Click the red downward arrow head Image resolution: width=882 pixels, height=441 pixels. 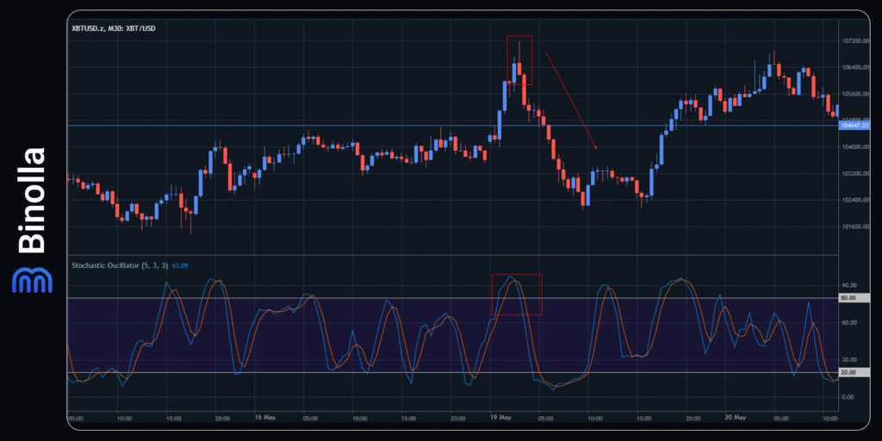click(596, 147)
